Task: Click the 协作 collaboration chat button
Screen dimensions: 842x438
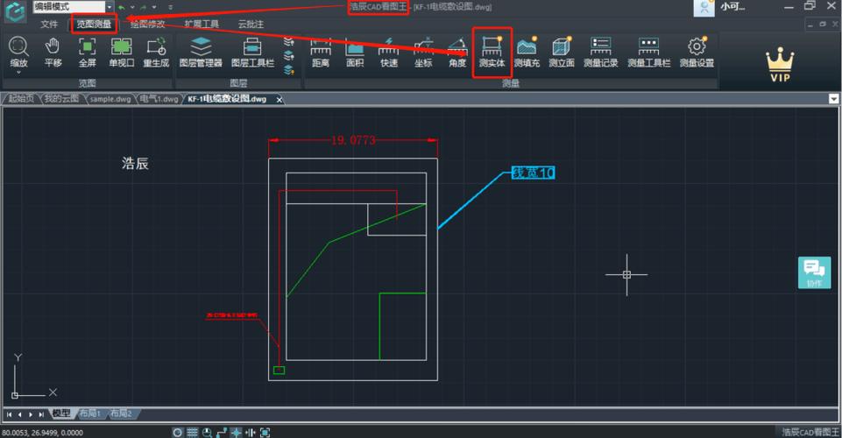Action: (814, 272)
